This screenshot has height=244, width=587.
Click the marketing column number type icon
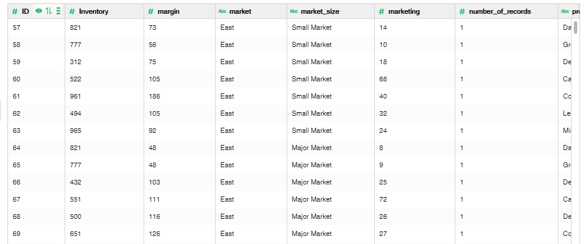point(382,11)
